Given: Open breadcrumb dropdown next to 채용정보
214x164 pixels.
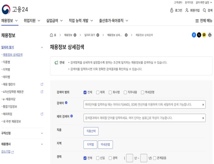Looking at the screenshot, I should [75, 35].
